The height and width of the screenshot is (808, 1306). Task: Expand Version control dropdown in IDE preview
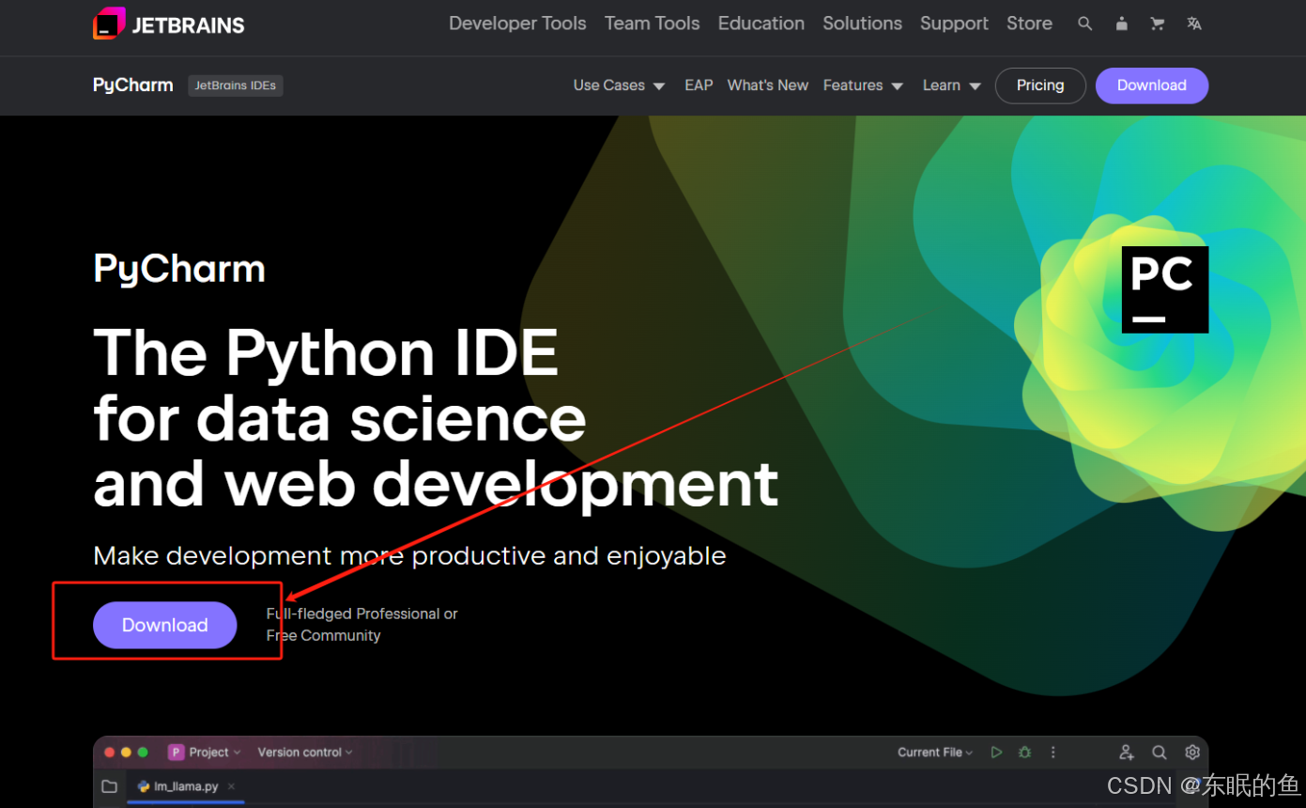coord(305,753)
